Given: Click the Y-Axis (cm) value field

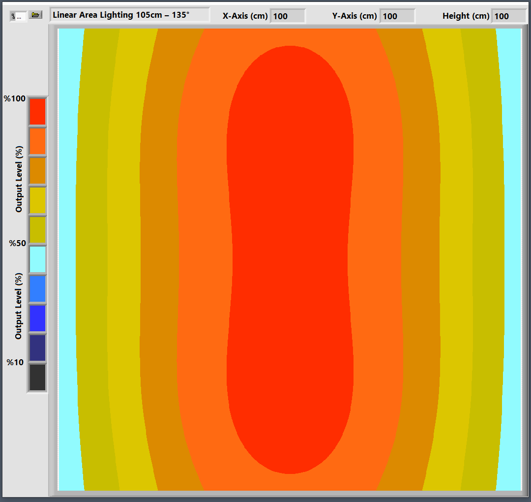Looking at the screenshot, I should tap(397, 16).
